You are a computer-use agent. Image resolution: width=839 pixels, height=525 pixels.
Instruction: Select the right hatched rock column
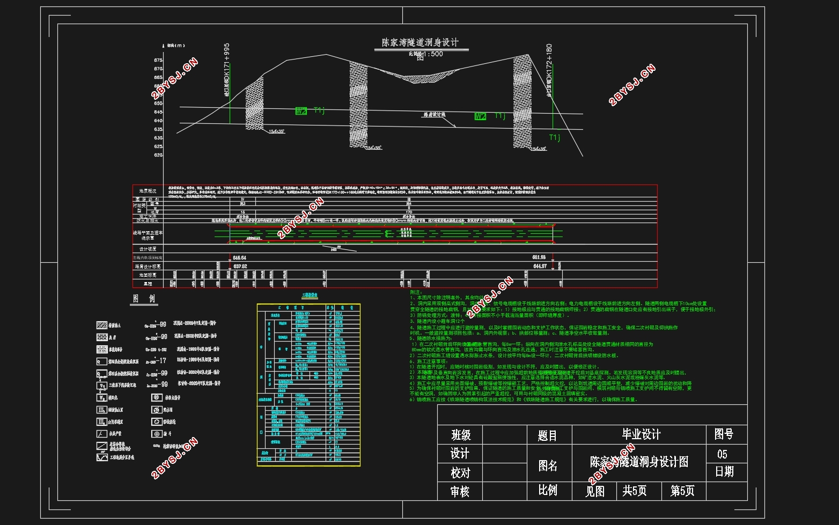pyautogui.click(x=522, y=100)
